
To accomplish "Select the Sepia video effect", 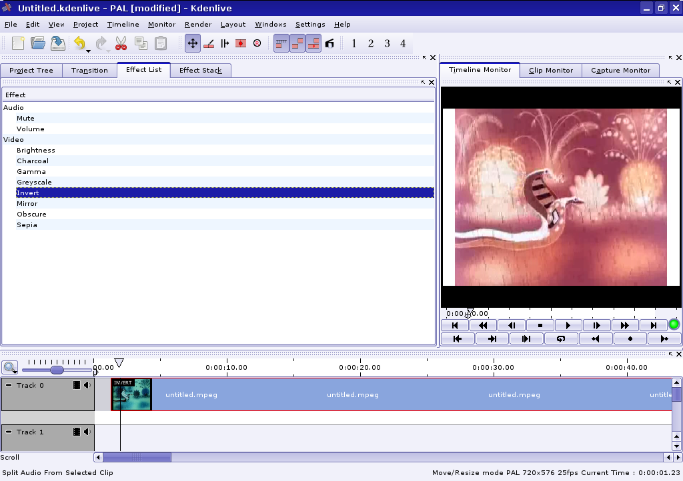I will pos(27,225).
